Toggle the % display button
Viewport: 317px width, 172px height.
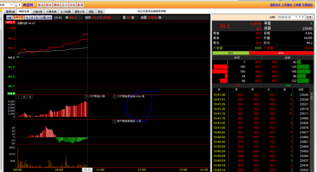(x=27, y=18)
